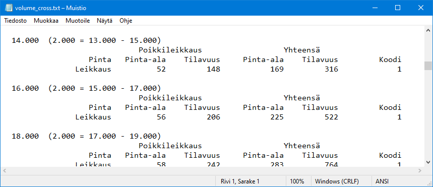The width and height of the screenshot is (433, 187).
Task: Open the Muotoile menu
Action: pos(78,21)
